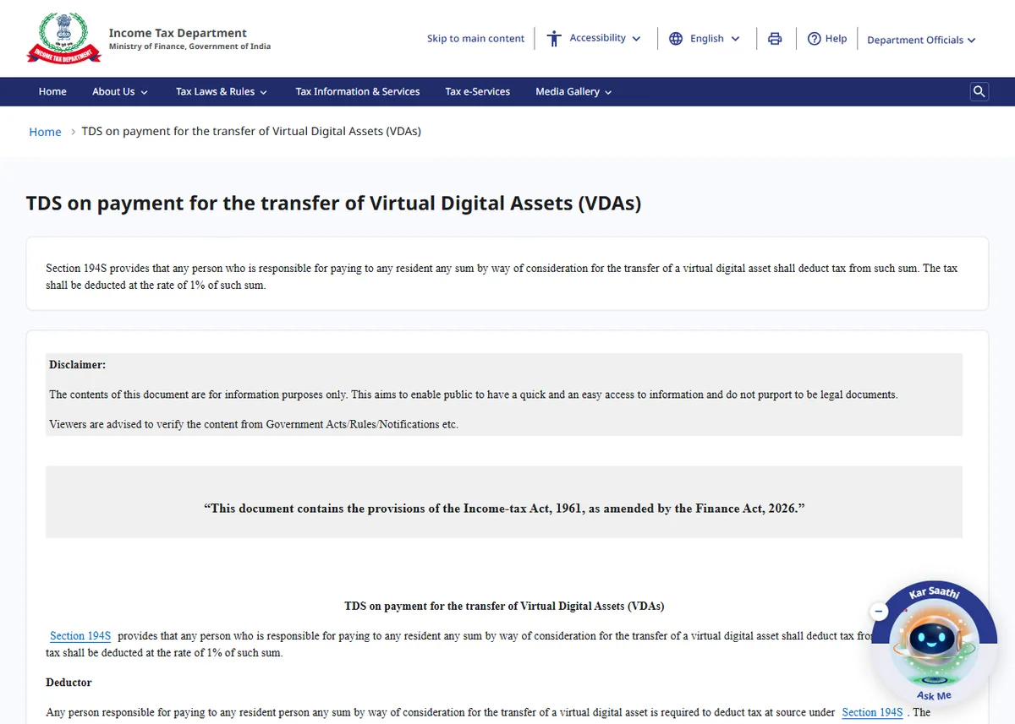Open the accessibility person icon
The height and width of the screenshot is (724, 1015).
[554, 38]
